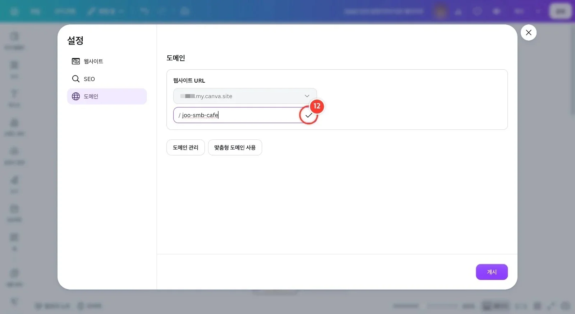This screenshot has width=575, height=314.
Task: Click the magnifier icon beside SEO
Action: [76, 79]
